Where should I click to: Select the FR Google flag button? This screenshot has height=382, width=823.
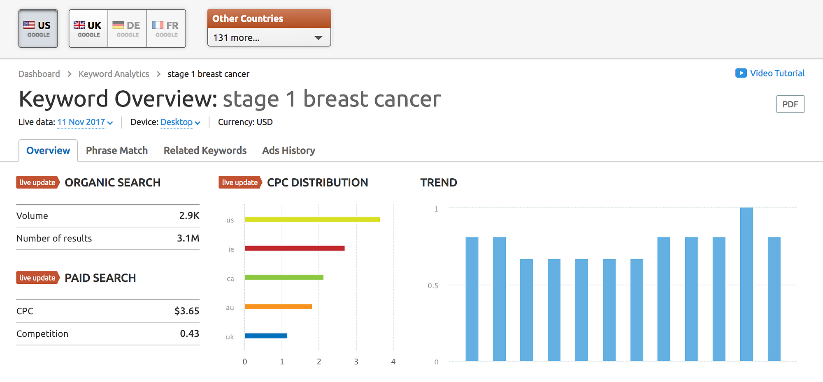click(166, 29)
